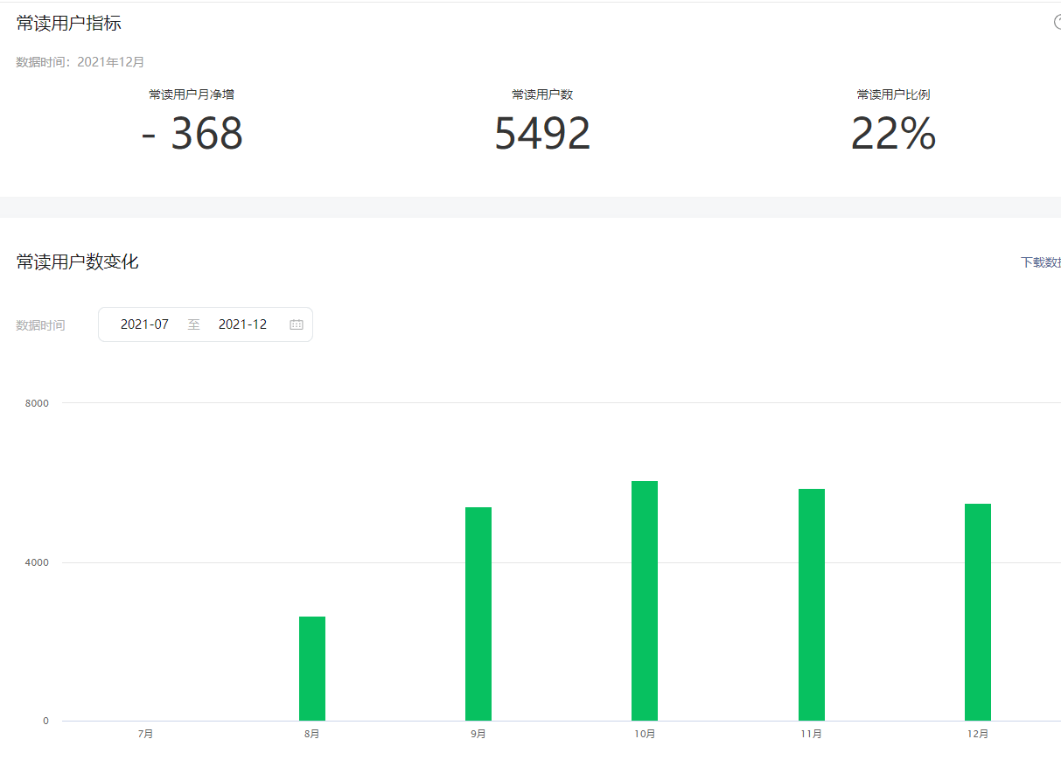The image size is (1061, 767).
Task: Open the calendar icon in the date picker
Action: click(x=297, y=324)
